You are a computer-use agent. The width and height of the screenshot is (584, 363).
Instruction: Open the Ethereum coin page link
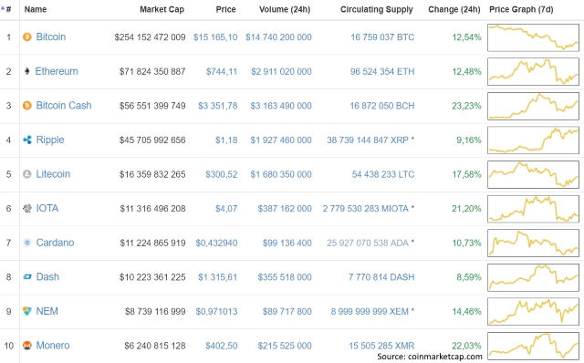[57, 71]
